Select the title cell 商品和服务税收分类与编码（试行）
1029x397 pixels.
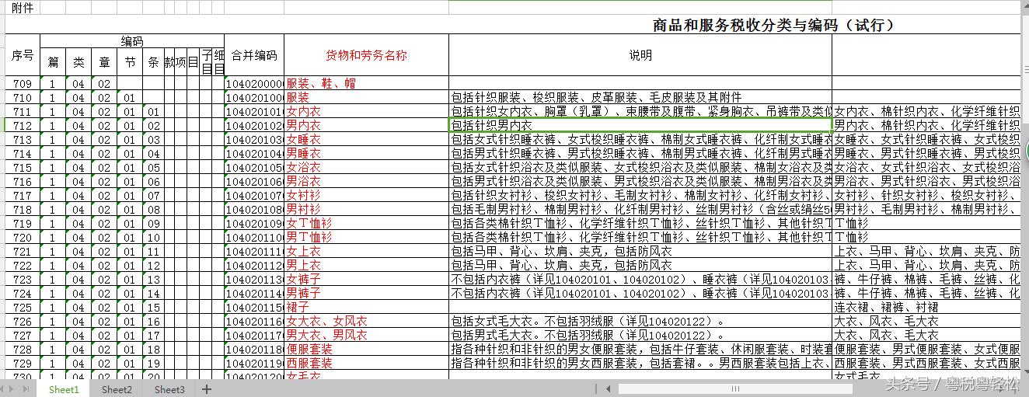tap(773, 25)
